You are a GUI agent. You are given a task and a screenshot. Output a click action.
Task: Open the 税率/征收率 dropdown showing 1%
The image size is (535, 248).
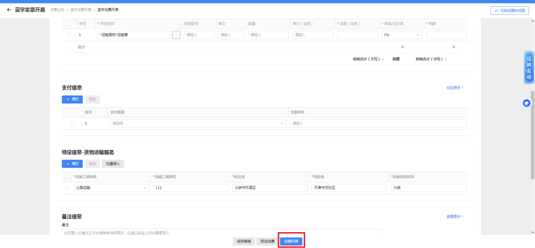402,35
